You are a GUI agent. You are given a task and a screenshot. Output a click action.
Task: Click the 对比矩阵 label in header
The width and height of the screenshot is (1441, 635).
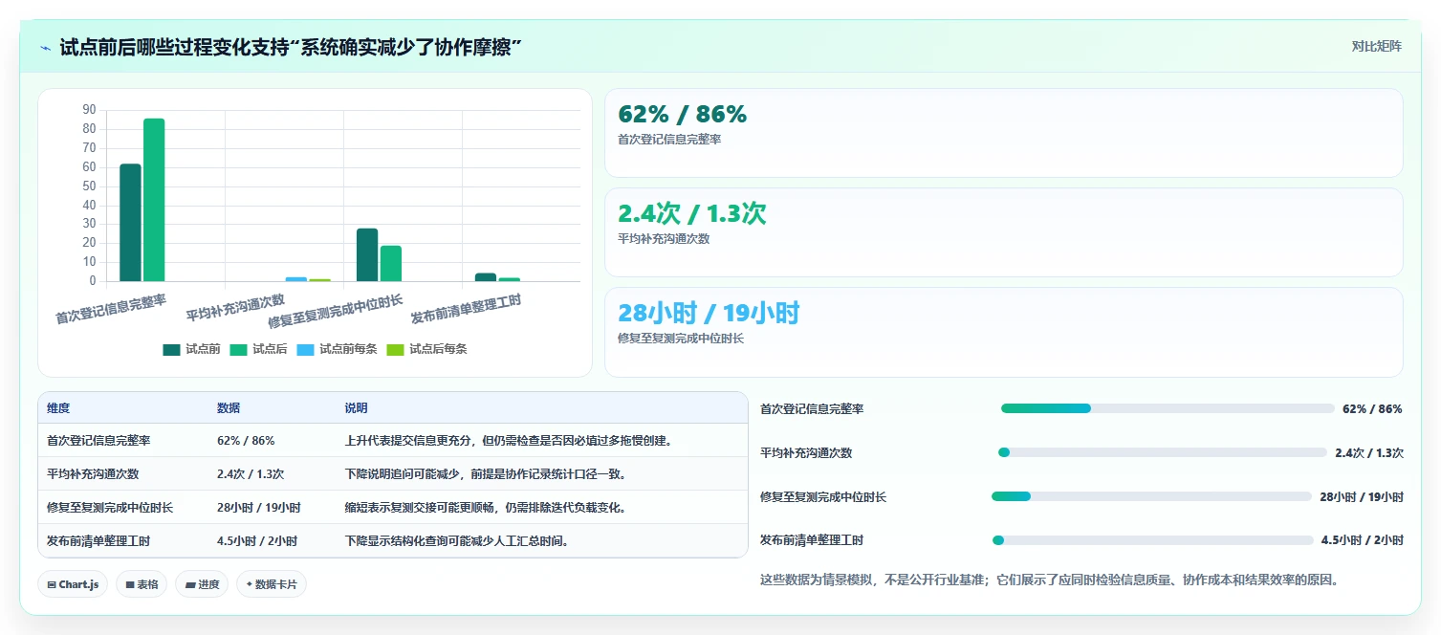click(x=1377, y=47)
